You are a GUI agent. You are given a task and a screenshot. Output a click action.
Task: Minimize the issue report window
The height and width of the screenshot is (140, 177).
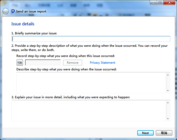tap(153, 3)
